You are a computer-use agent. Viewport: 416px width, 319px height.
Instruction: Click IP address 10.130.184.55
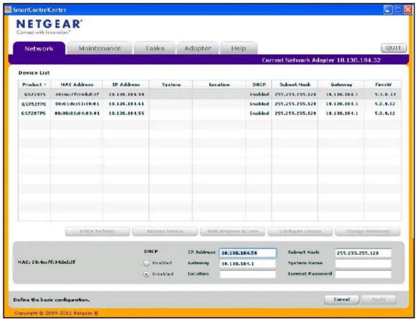[x=126, y=113]
